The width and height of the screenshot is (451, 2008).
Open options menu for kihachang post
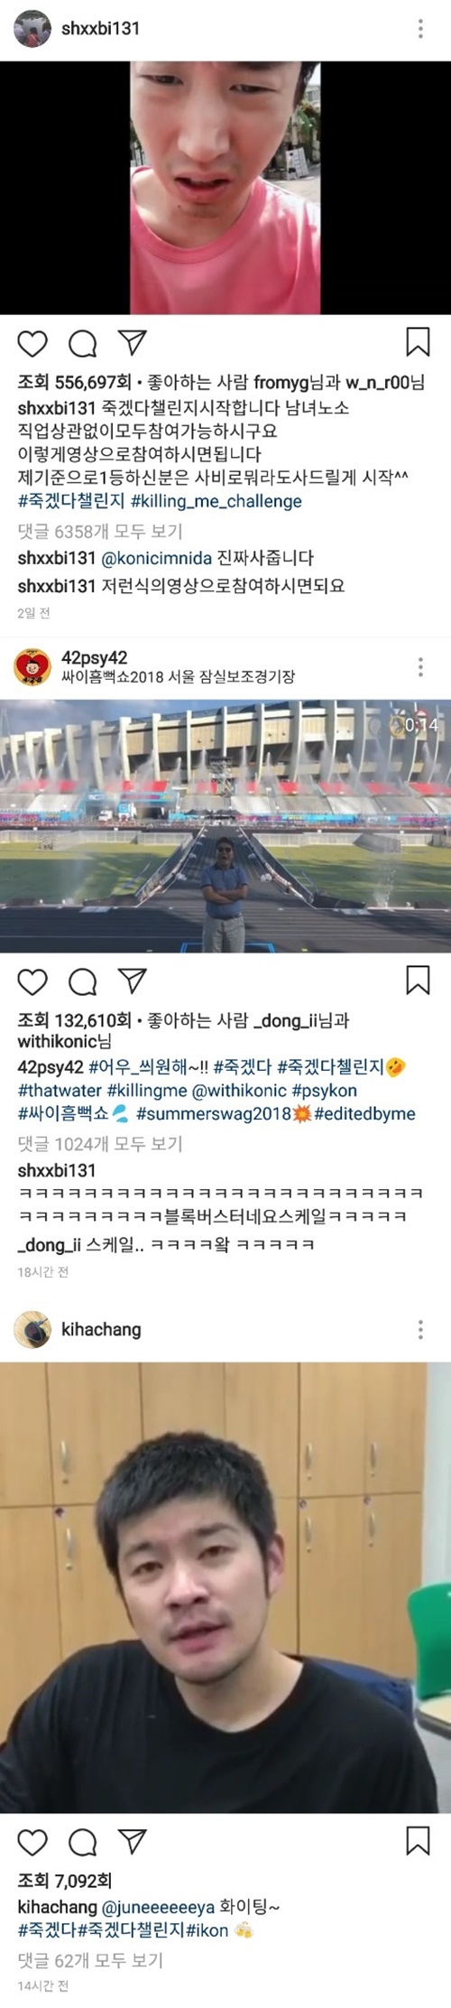click(x=420, y=1330)
